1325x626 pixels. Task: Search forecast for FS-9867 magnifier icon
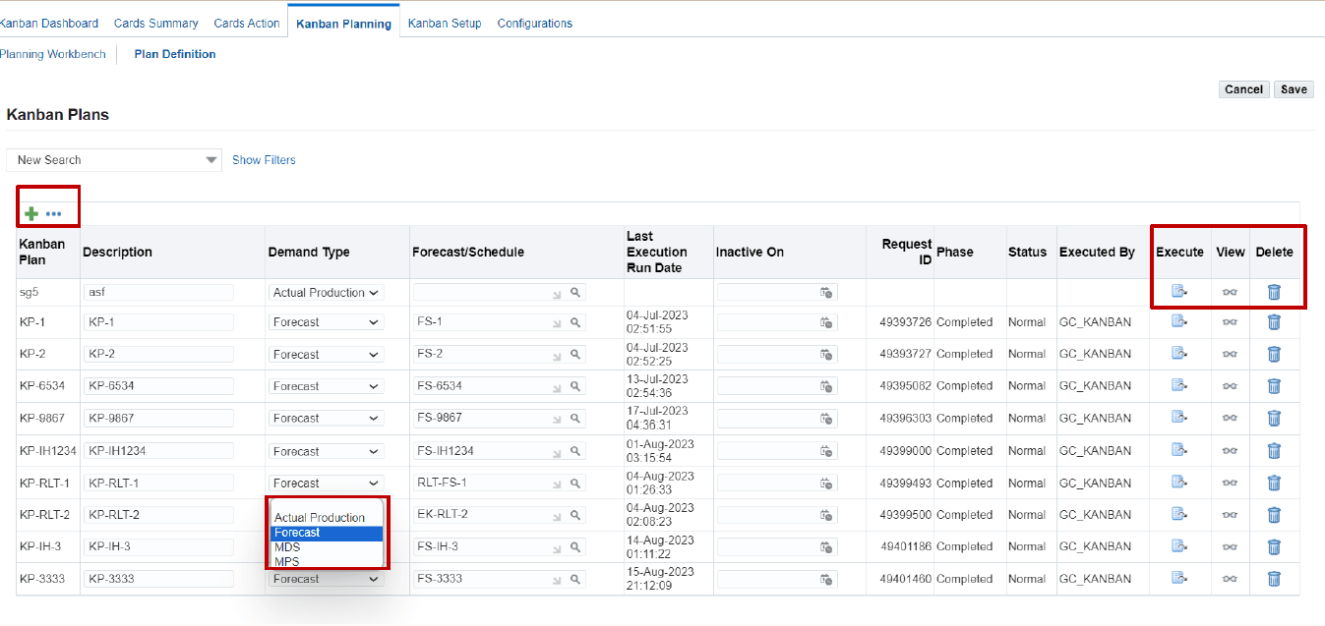pyautogui.click(x=575, y=419)
